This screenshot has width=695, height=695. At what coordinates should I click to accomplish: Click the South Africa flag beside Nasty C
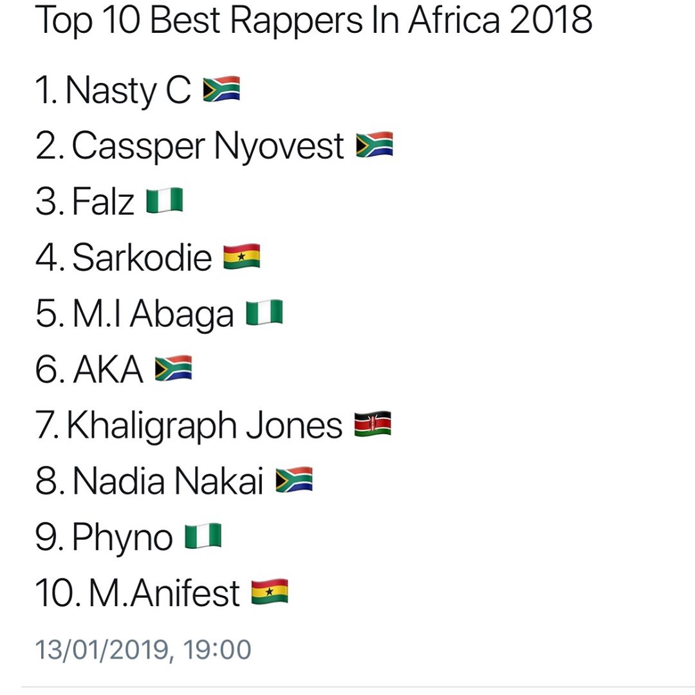pos(221,89)
